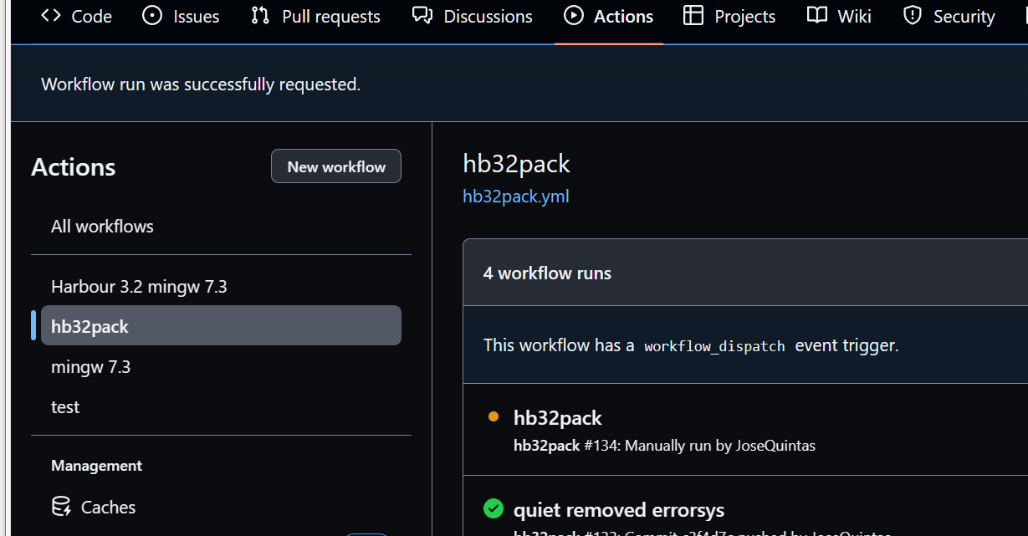Screen dimensions: 1028x536
Task: Switch to the Discussions tab
Action: [488, 17]
